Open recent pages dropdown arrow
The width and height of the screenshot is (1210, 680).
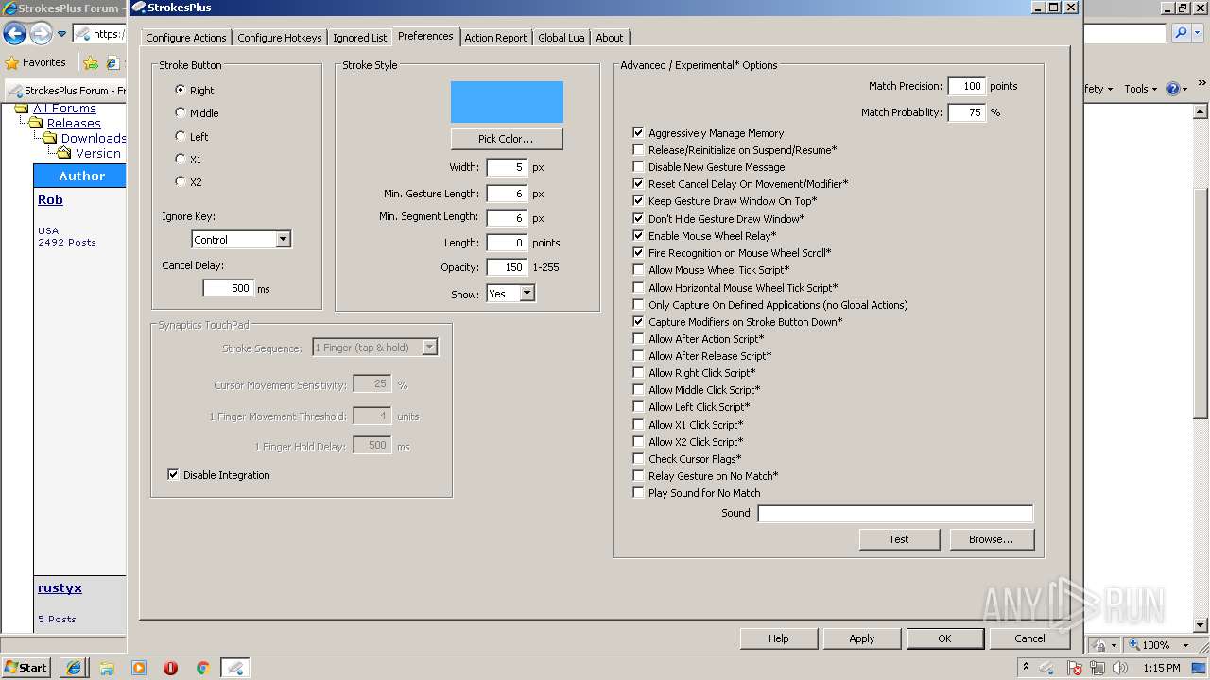pyautogui.click(x=61, y=34)
